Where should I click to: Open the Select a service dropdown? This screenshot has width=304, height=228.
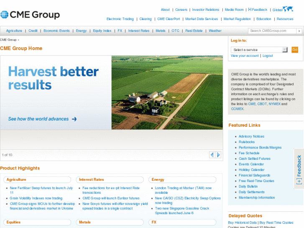(259, 50)
